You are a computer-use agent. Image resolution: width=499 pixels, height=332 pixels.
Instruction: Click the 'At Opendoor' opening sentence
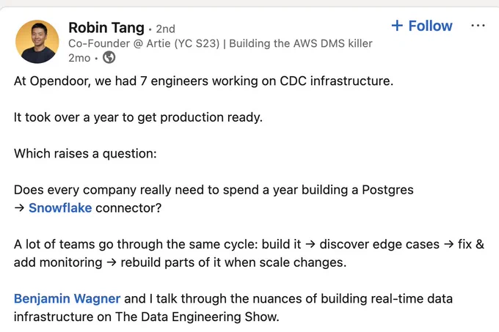click(x=204, y=81)
